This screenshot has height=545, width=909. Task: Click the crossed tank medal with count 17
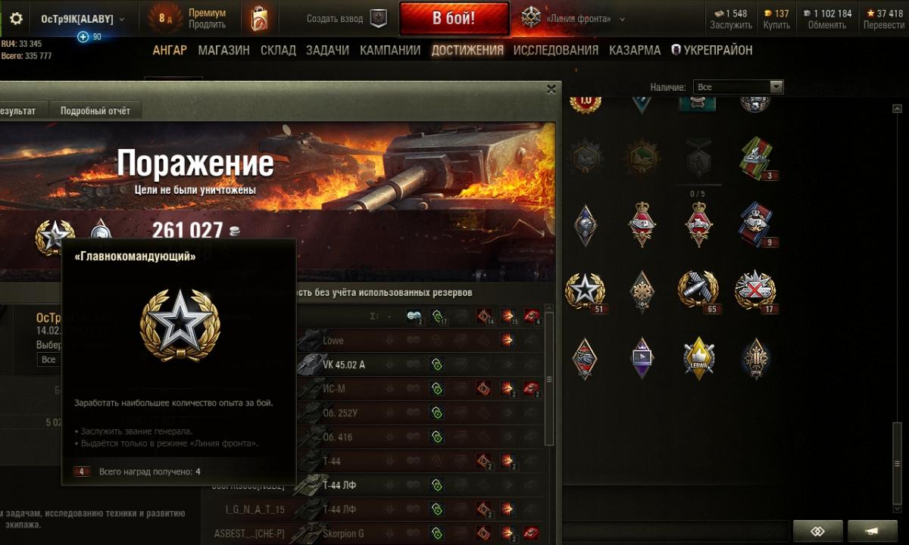pos(754,291)
